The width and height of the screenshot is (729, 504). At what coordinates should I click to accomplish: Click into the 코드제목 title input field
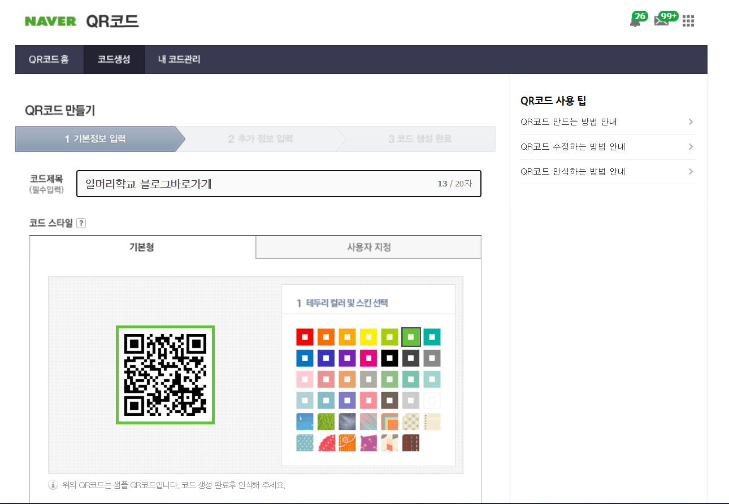[x=279, y=184]
